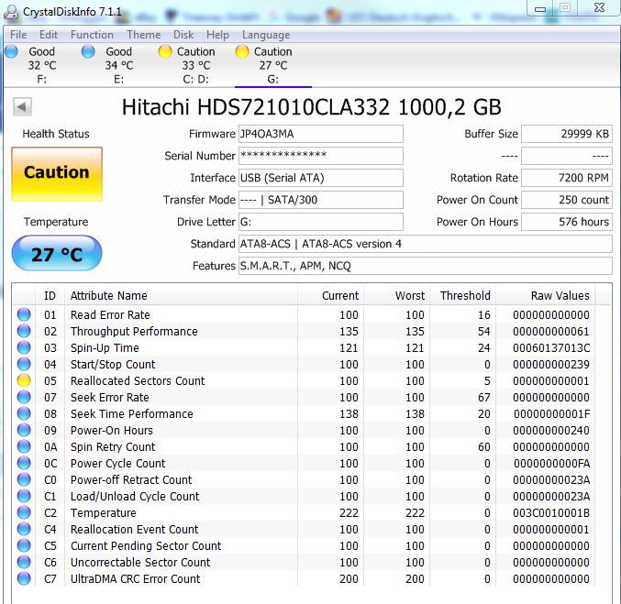The width and height of the screenshot is (621, 604).
Task: Open the File menu
Action: (18, 35)
